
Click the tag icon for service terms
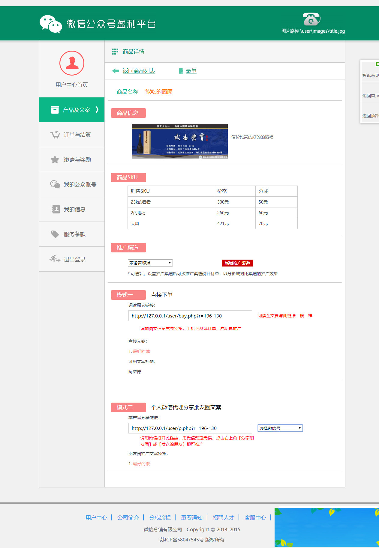coord(55,234)
